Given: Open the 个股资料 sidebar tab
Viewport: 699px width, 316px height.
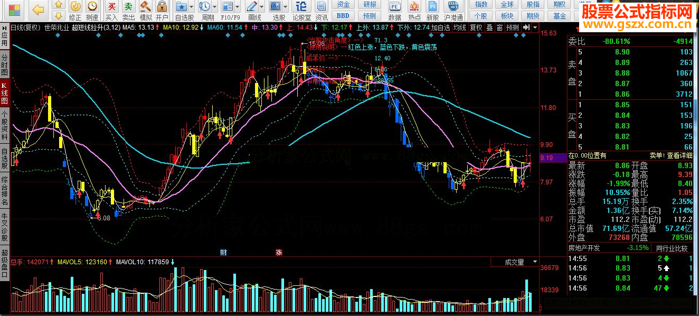Looking at the screenshot, I should coord(4,125).
